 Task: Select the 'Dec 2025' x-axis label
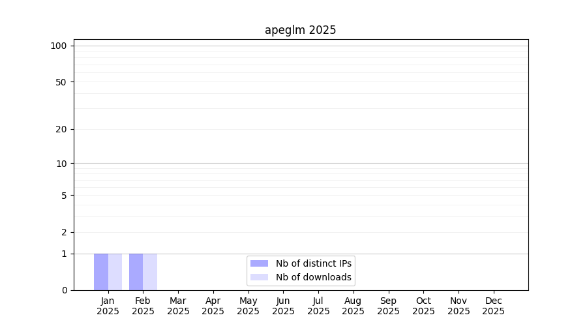(493, 306)
